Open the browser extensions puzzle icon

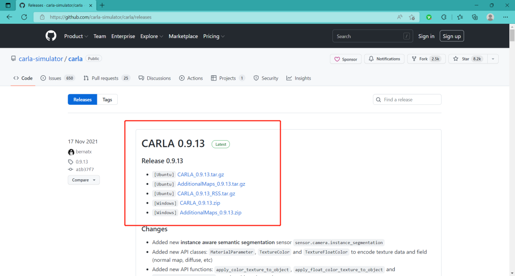click(x=444, y=17)
